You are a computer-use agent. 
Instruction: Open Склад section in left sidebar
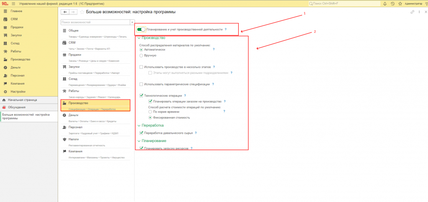click(15, 43)
